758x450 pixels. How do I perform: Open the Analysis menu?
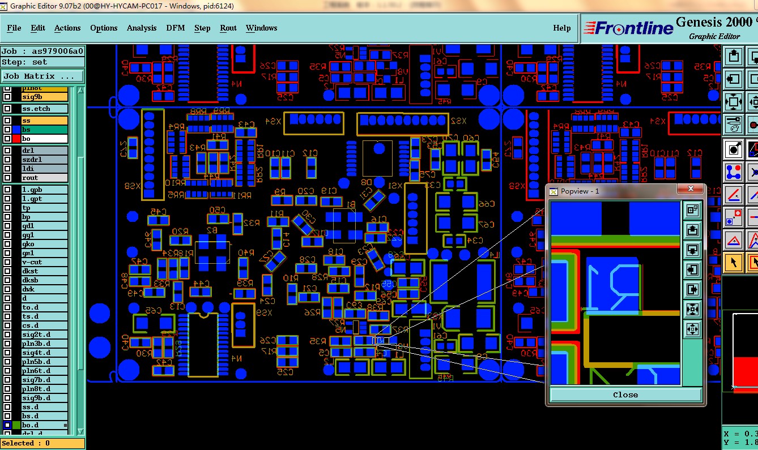142,28
